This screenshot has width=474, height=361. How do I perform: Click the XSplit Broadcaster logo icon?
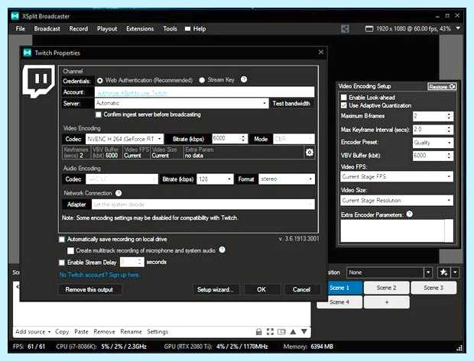click(x=15, y=16)
